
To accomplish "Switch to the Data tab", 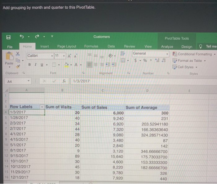I will click(x=111, y=46).
